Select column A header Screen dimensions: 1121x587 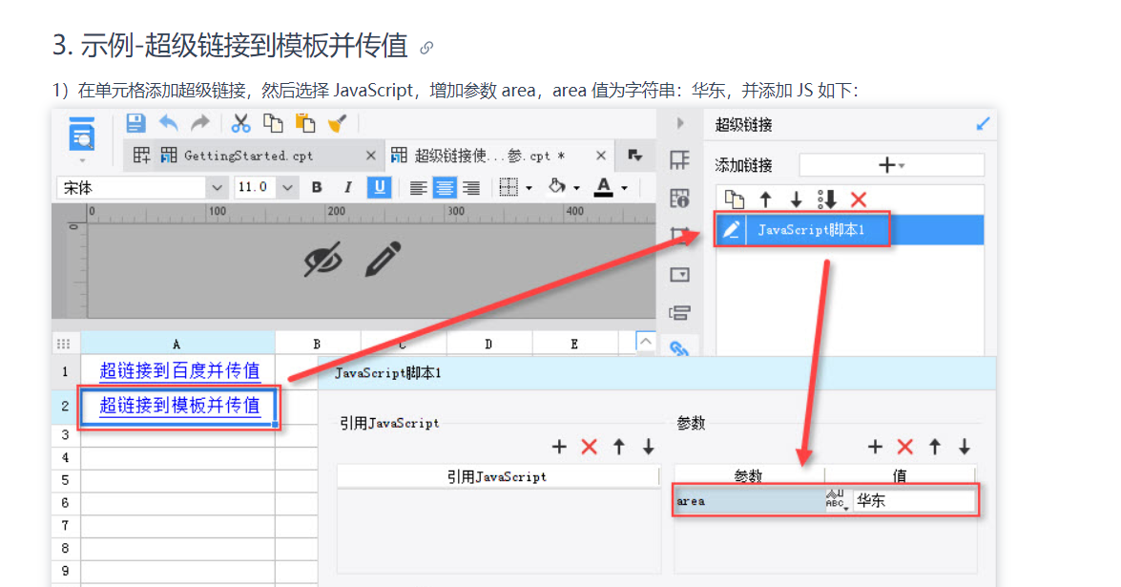(177, 344)
